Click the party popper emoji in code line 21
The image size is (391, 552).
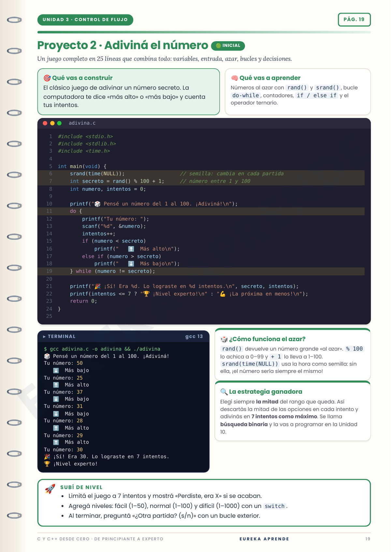tap(97, 286)
